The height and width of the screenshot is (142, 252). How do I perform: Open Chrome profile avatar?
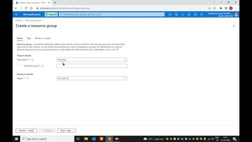pos(231,8)
